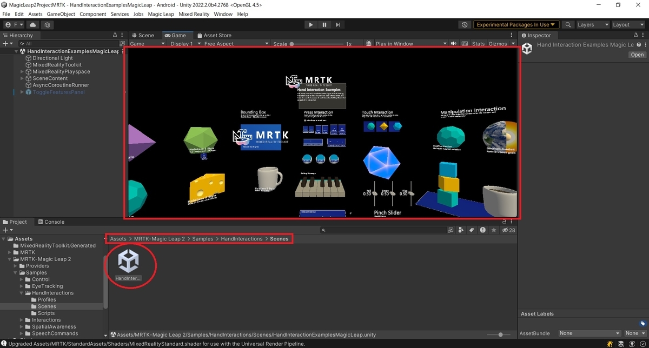
Task: Select the Profiles folder in Project tree
Action: pyautogui.click(x=47, y=299)
